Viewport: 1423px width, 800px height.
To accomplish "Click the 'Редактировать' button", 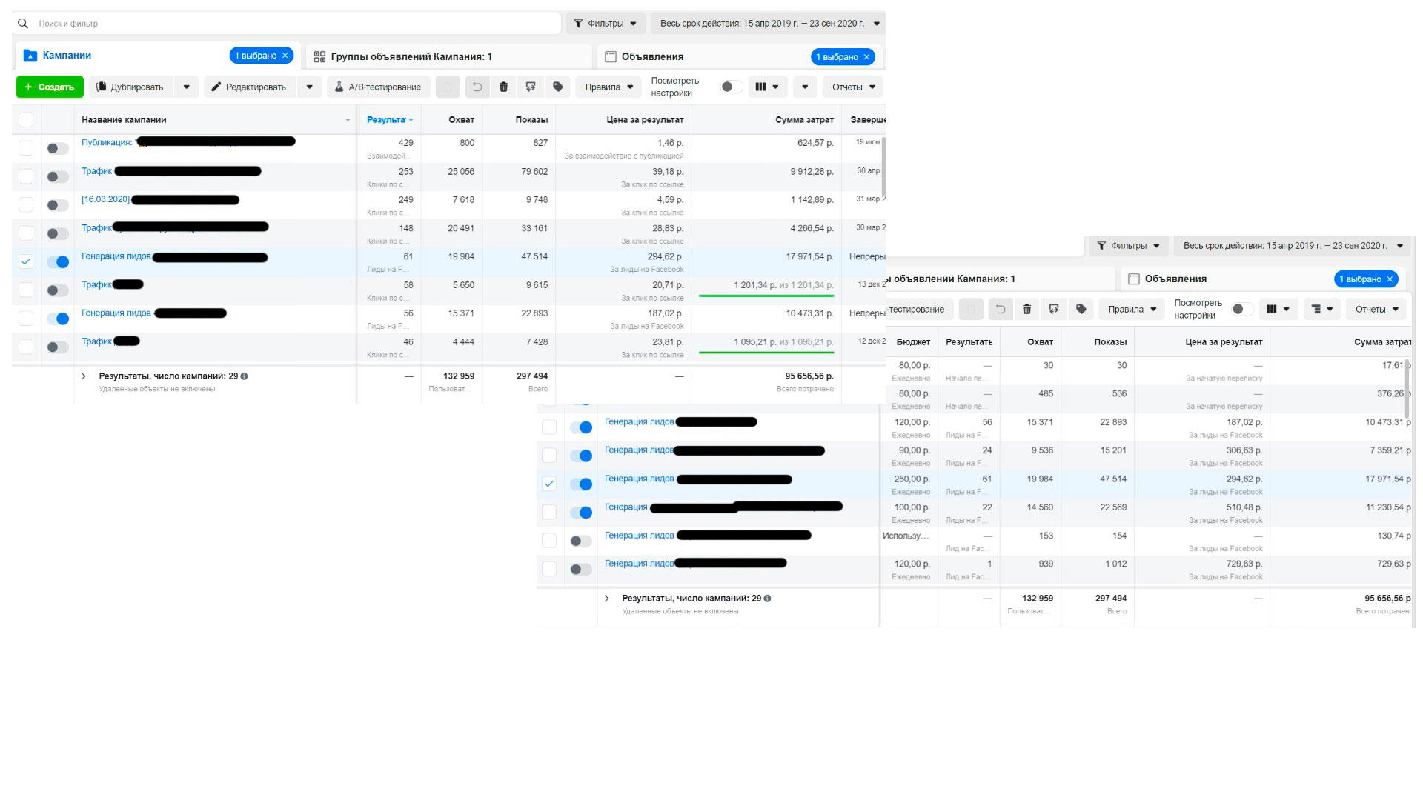I will 251,87.
